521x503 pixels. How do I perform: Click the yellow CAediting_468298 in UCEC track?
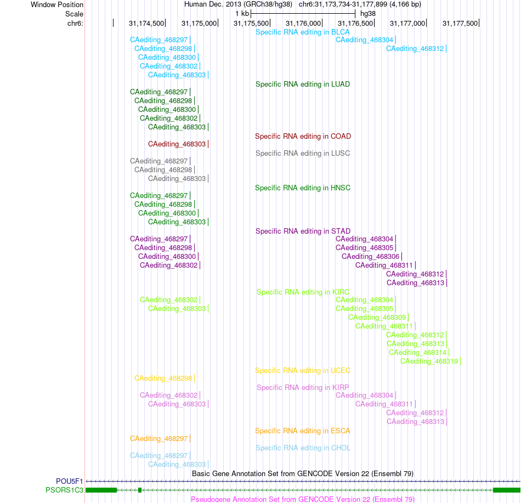pyautogui.click(x=163, y=378)
